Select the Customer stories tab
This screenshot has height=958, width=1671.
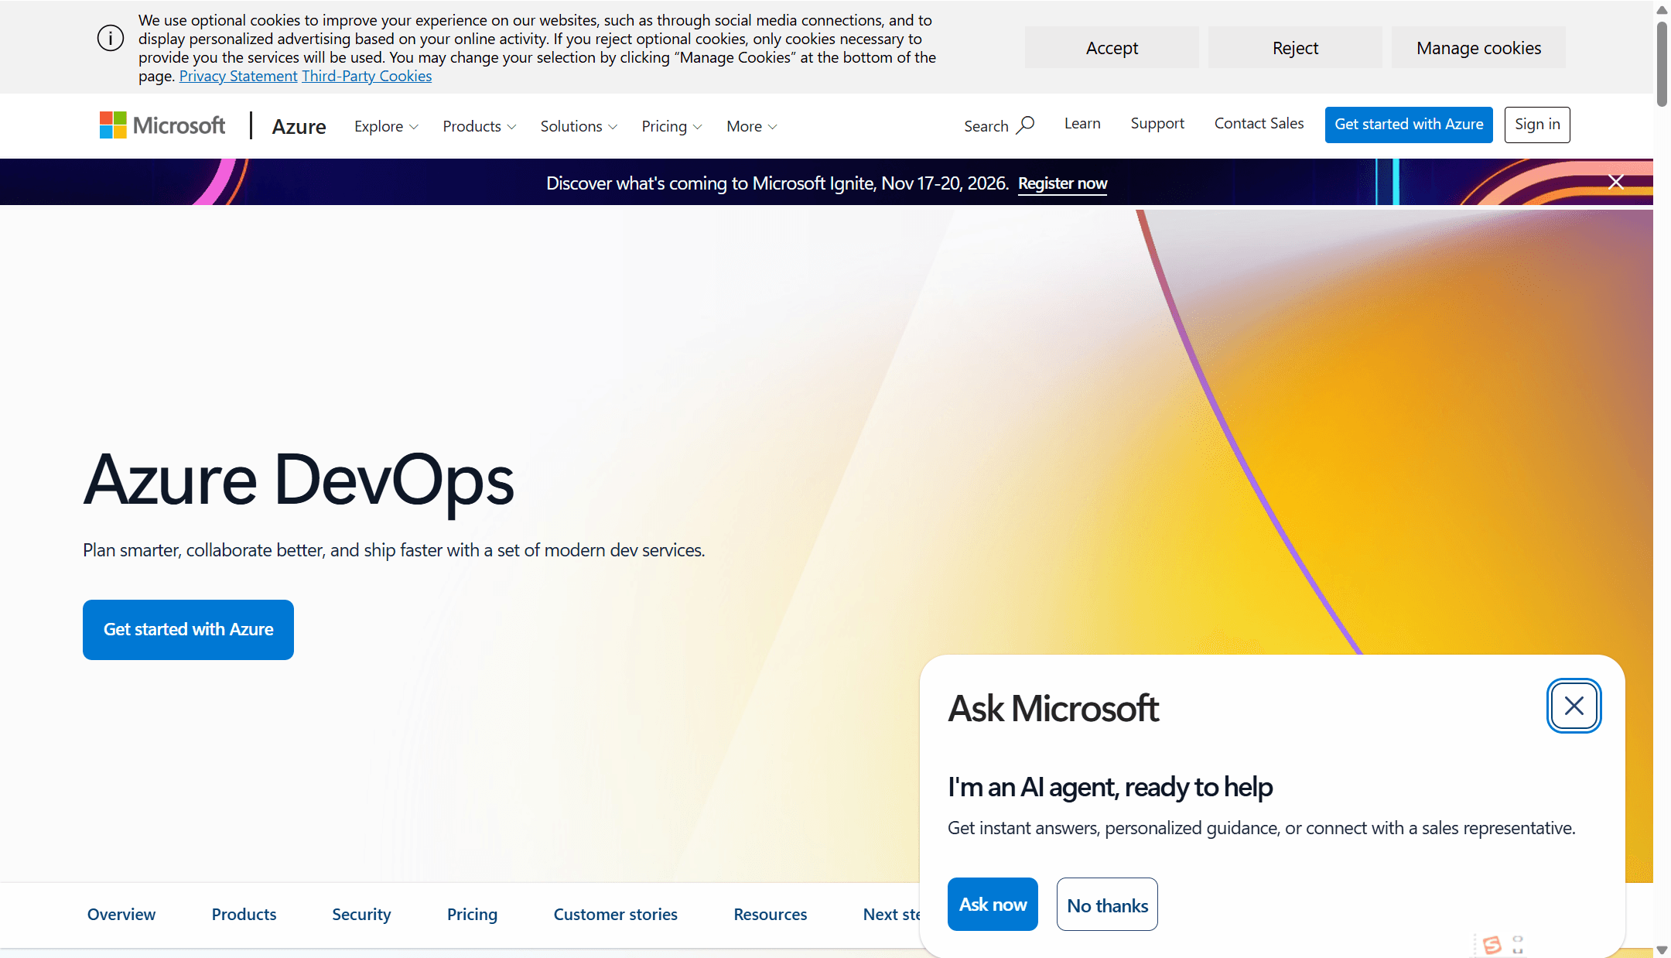click(x=615, y=915)
